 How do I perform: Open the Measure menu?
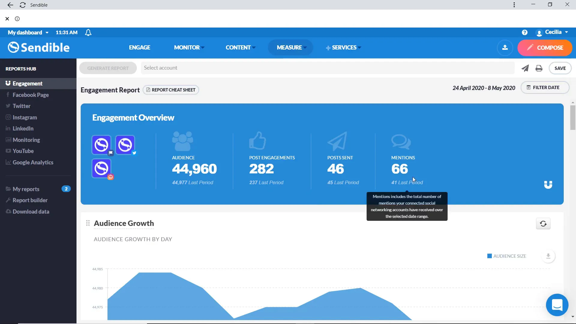[x=290, y=47]
